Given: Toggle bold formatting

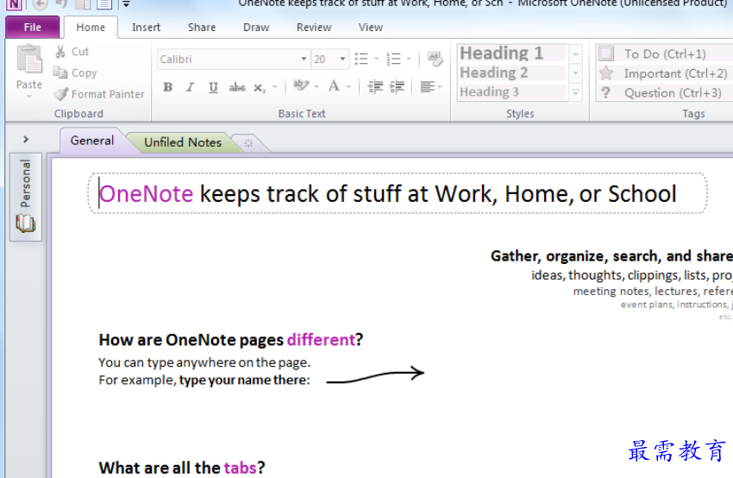Looking at the screenshot, I should pyautogui.click(x=168, y=87).
